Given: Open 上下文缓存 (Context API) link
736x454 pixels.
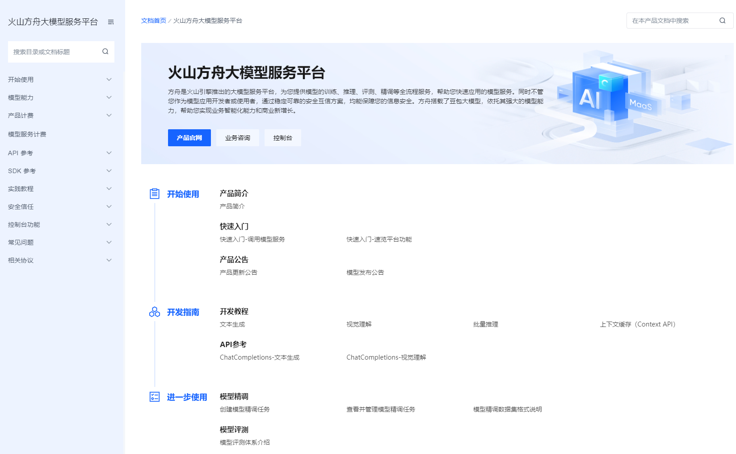Looking at the screenshot, I should coord(638,324).
